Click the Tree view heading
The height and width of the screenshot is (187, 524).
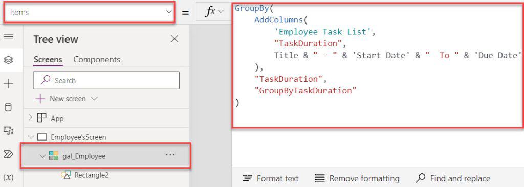point(56,39)
